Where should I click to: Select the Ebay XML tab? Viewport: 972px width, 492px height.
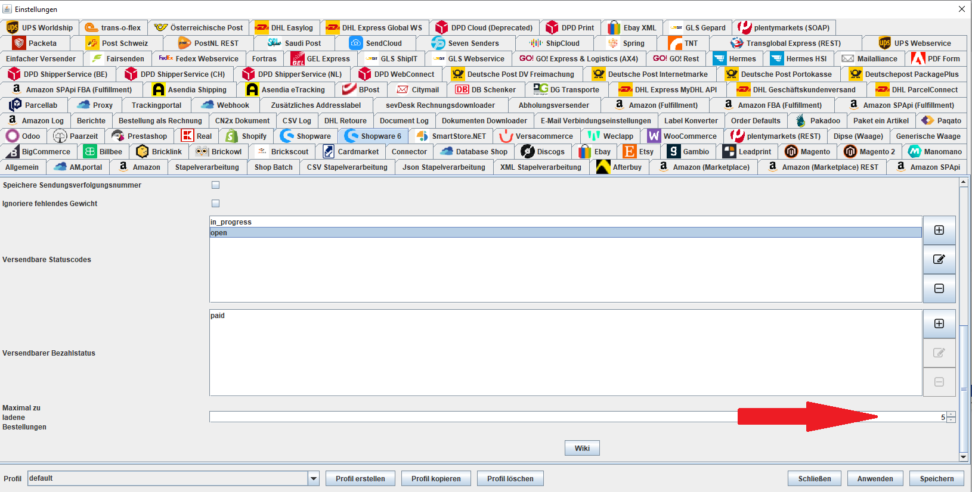click(632, 27)
